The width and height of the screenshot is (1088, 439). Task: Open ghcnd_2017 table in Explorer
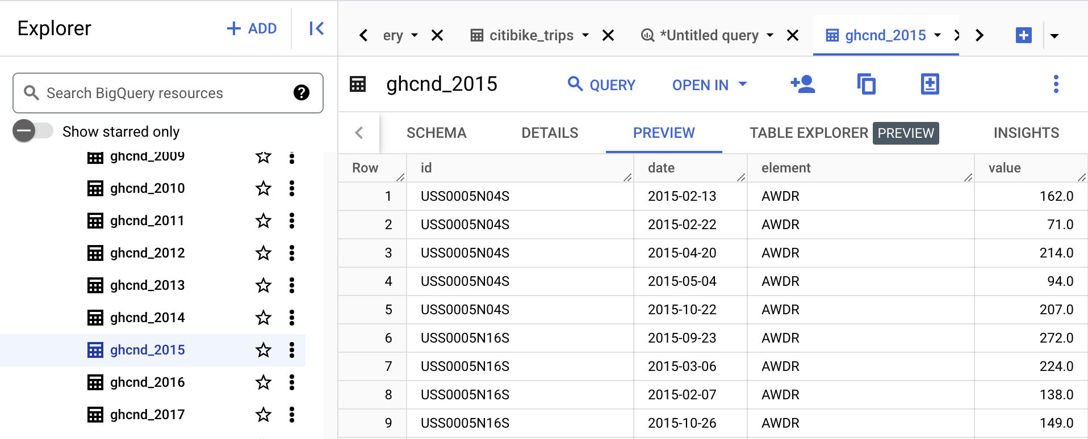tap(148, 415)
